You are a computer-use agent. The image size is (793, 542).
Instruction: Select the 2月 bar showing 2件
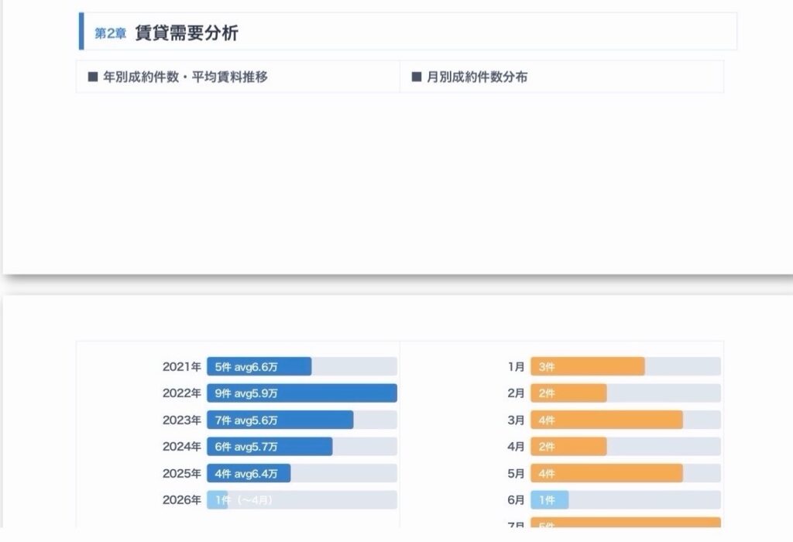click(568, 393)
